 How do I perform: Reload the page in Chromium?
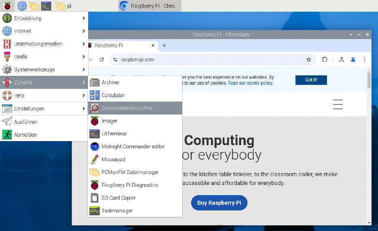tap(102, 60)
